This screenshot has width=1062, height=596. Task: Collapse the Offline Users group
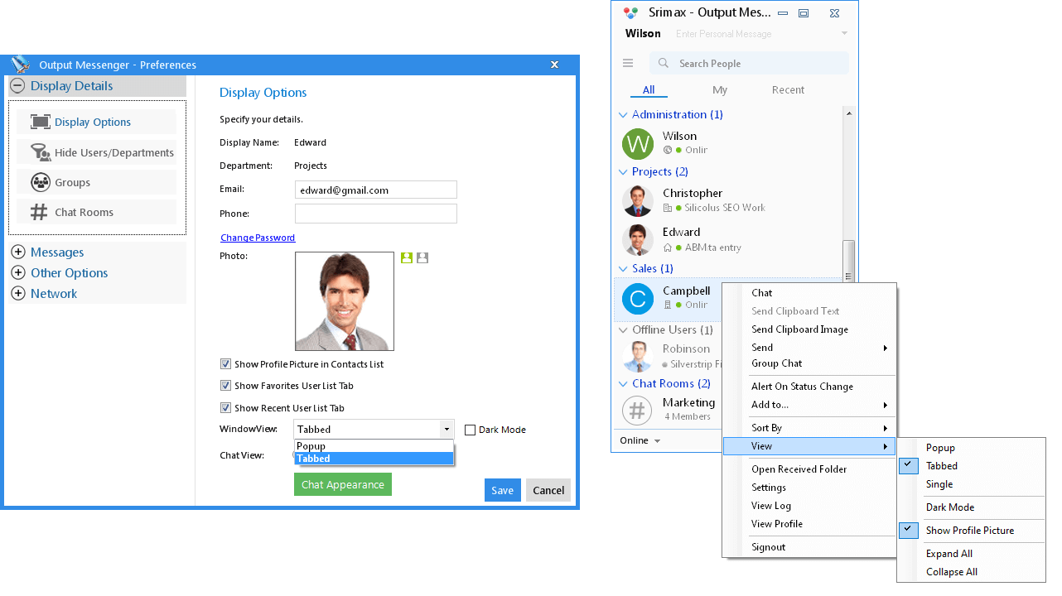(x=624, y=330)
